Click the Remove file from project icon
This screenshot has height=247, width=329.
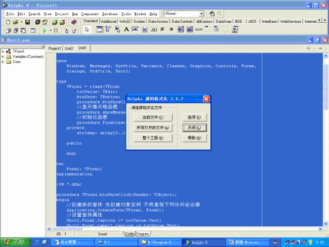pos(62,22)
